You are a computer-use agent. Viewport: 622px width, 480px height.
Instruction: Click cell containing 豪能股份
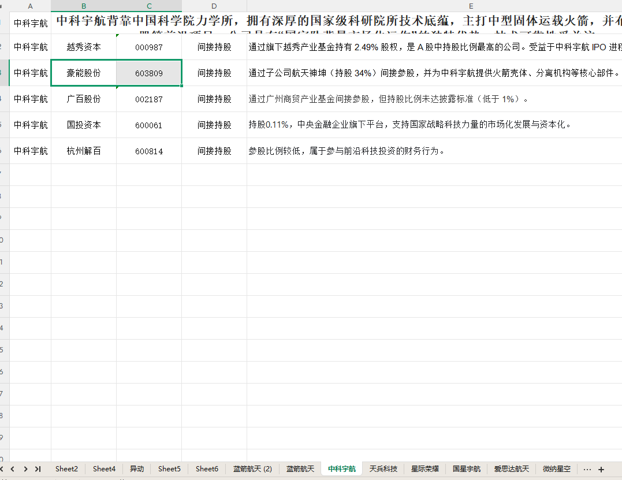point(84,73)
